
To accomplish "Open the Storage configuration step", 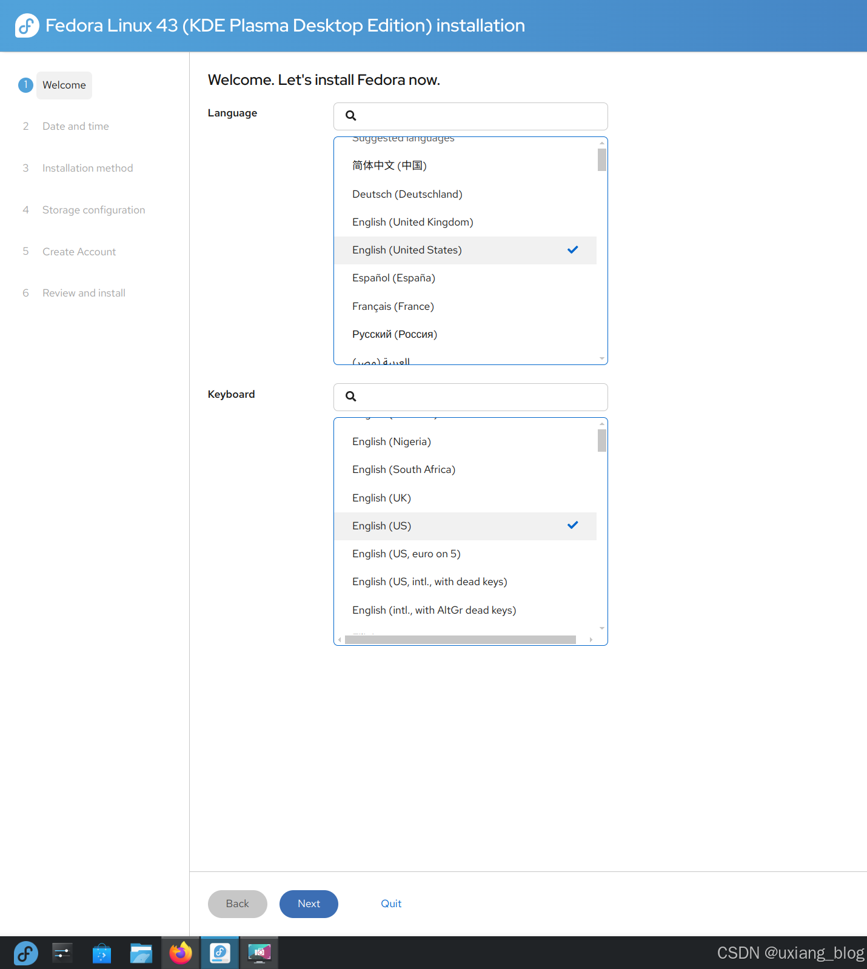I will pos(94,210).
